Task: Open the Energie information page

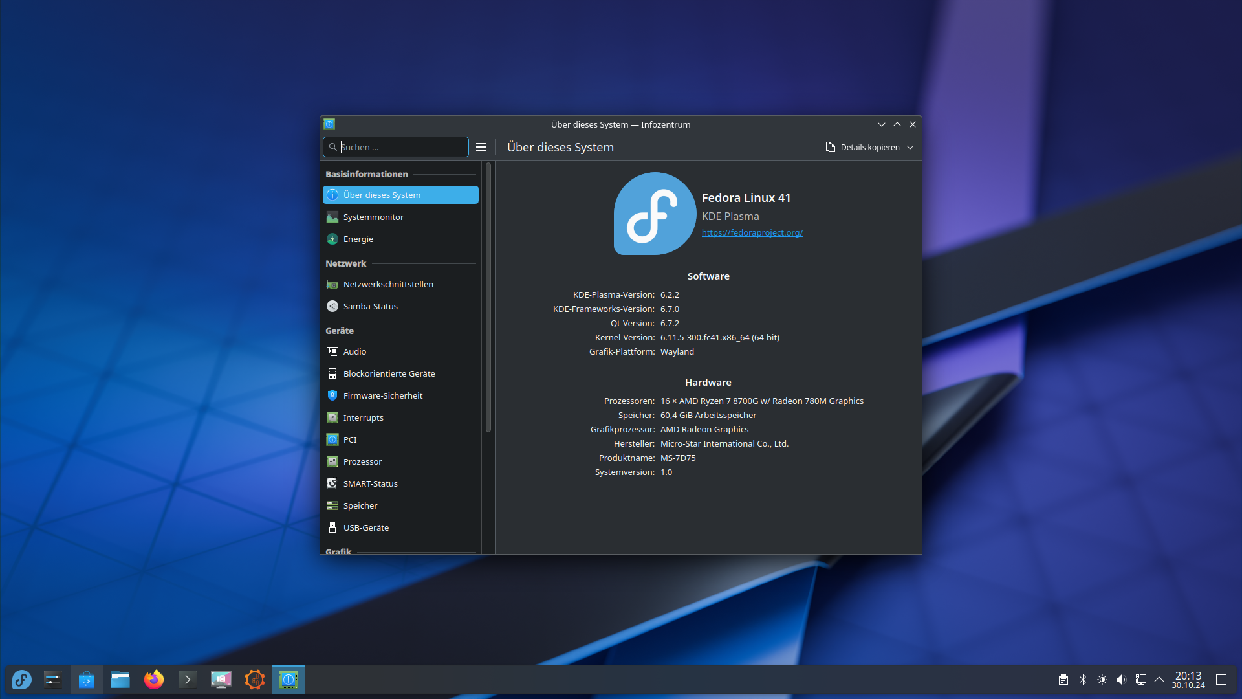Action: click(400, 239)
